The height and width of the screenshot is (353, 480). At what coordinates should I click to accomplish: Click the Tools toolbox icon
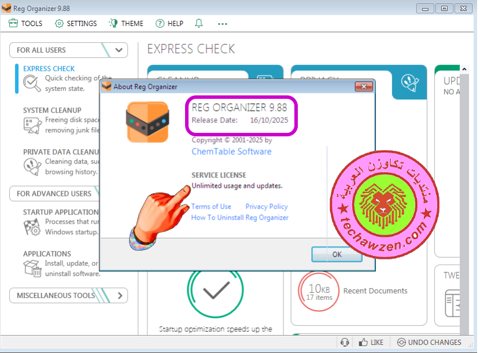coord(13,23)
